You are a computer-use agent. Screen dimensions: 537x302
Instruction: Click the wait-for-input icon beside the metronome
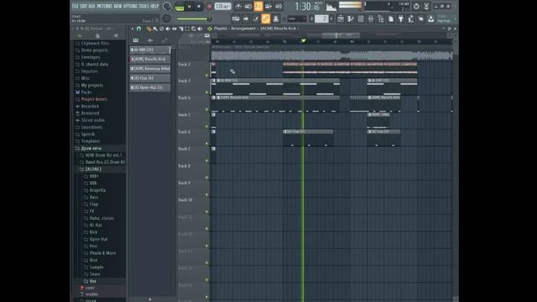tap(248, 6)
